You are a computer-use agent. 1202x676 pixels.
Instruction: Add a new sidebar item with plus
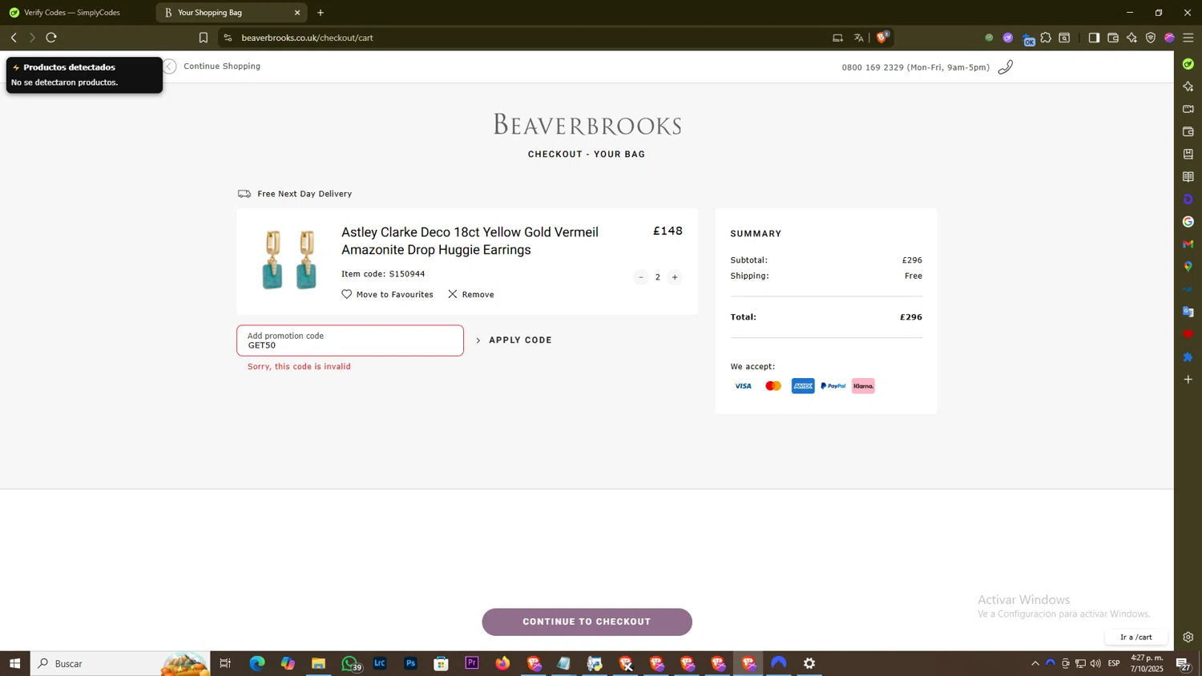pos(1188,380)
